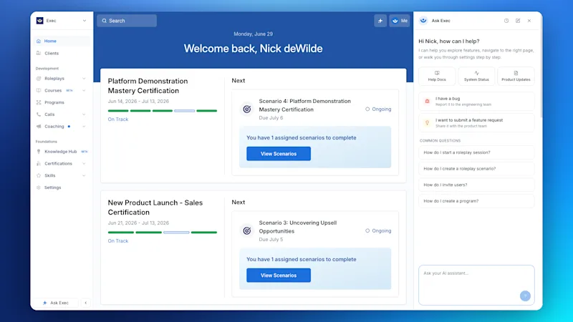573x322 pixels.
Task: Open Knowledge Hub in sidebar
Action: tap(62, 152)
